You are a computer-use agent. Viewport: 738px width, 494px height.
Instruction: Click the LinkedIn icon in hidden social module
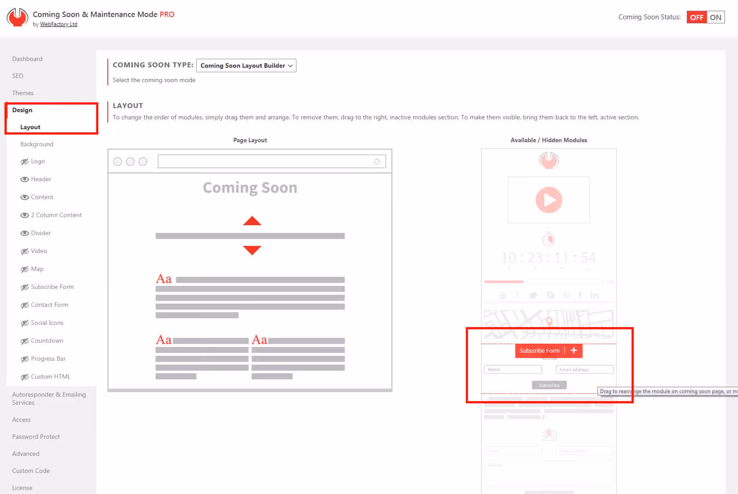click(x=594, y=295)
